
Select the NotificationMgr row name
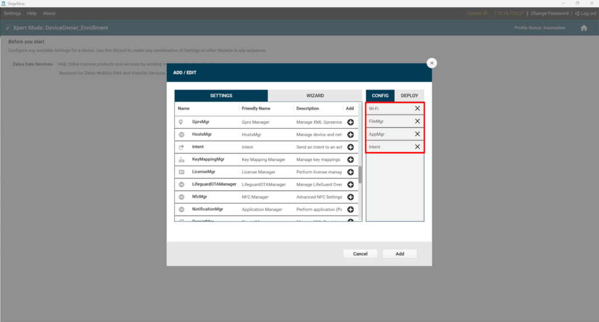pyautogui.click(x=208, y=210)
